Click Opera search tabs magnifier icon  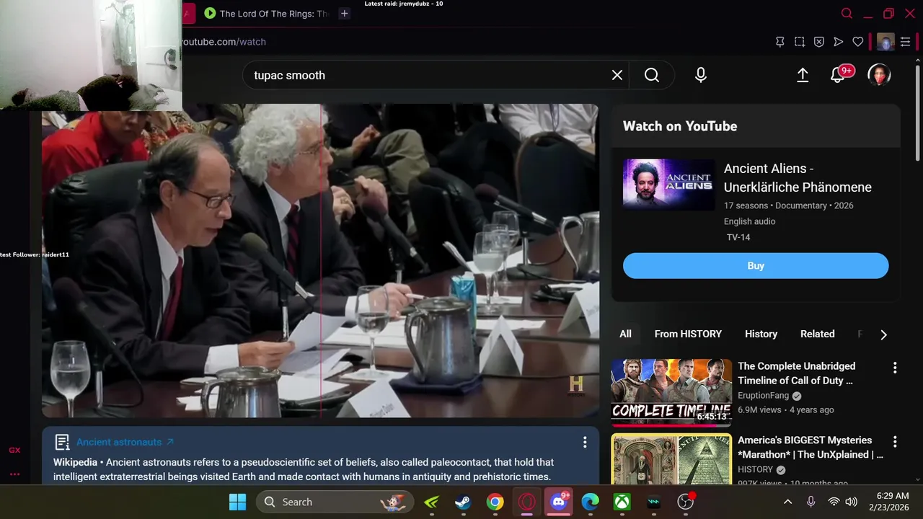click(x=847, y=13)
